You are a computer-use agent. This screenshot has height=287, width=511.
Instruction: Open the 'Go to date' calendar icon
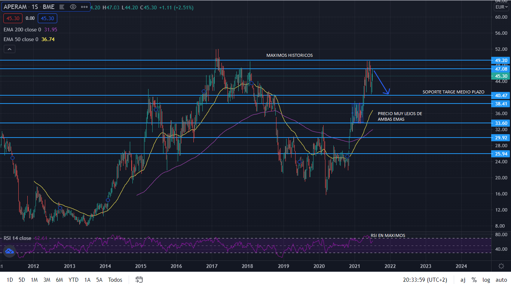click(x=139, y=280)
